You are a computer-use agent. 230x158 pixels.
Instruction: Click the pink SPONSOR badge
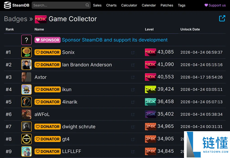(48, 40)
